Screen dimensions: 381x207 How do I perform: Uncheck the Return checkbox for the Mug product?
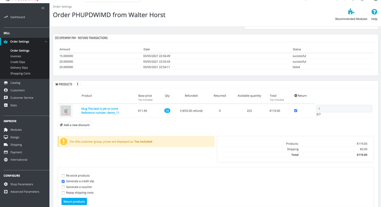295,111
